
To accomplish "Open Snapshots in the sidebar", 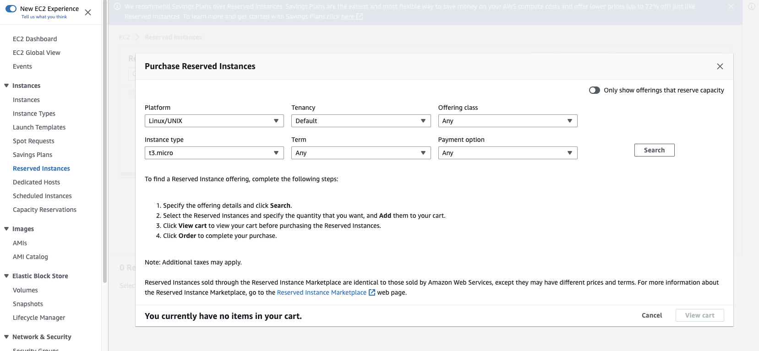I will (28, 304).
